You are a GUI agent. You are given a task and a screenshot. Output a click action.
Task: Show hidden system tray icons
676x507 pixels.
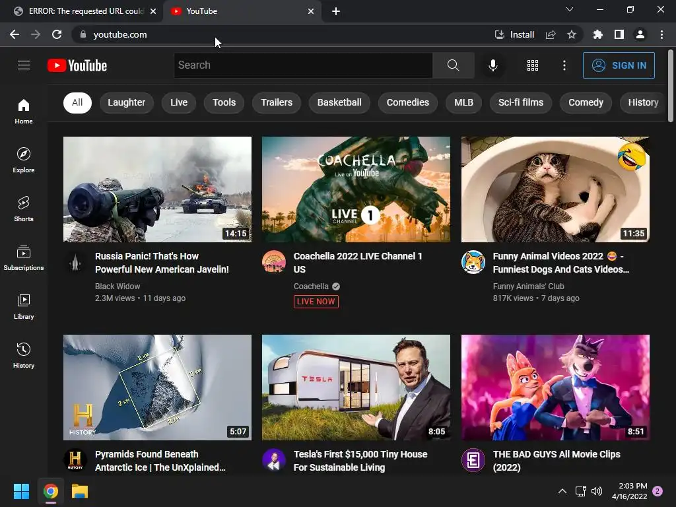click(x=562, y=491)
